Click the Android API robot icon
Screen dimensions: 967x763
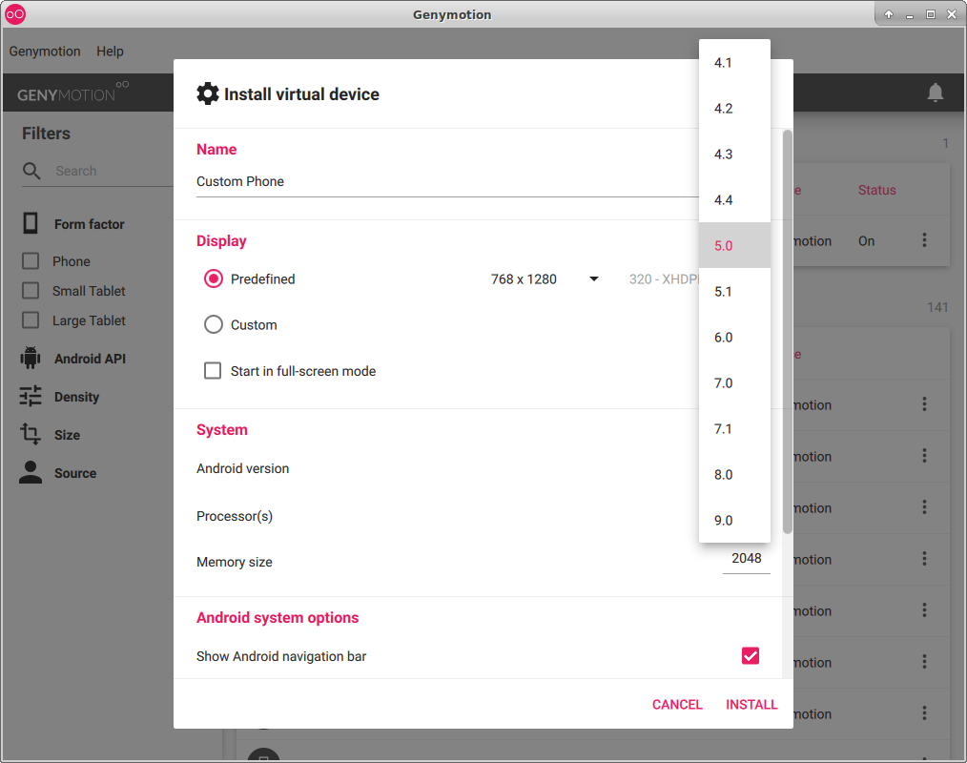coord(31,358)
